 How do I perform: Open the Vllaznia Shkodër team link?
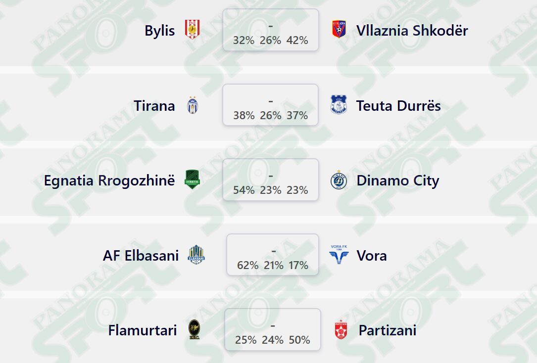pos(412,31)
